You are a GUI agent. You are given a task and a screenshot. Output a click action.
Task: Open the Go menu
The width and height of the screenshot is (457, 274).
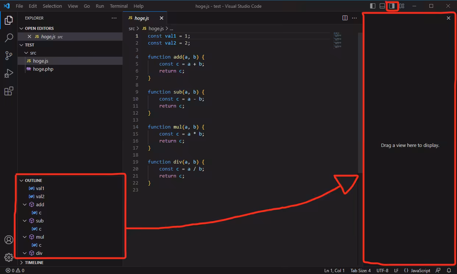pyautogui.click(x=87, y=6)
